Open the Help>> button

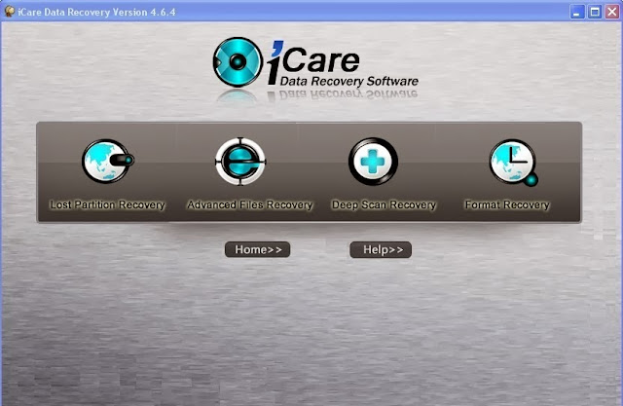point(381,249)
